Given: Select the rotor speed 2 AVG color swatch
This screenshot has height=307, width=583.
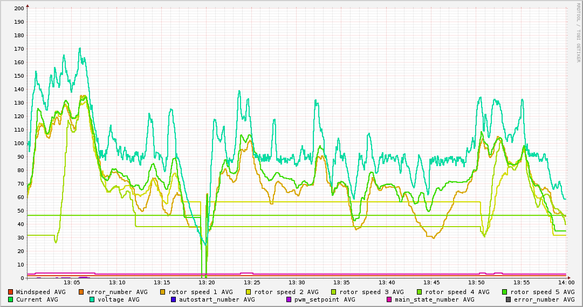Looking at the screenshot, I should pos(249,292).
